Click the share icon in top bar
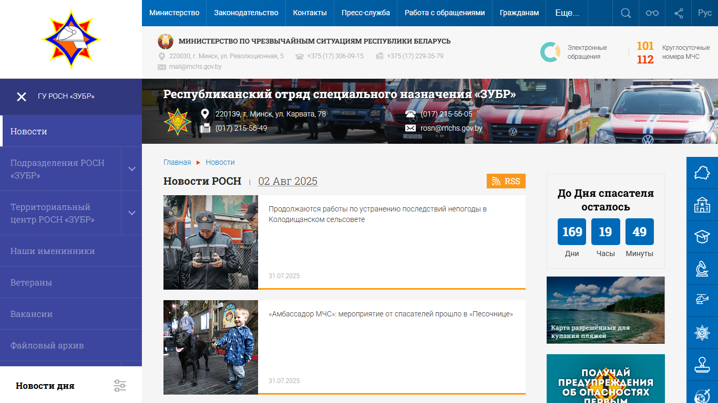Screen dimensions: 718x403 point(679,13)
